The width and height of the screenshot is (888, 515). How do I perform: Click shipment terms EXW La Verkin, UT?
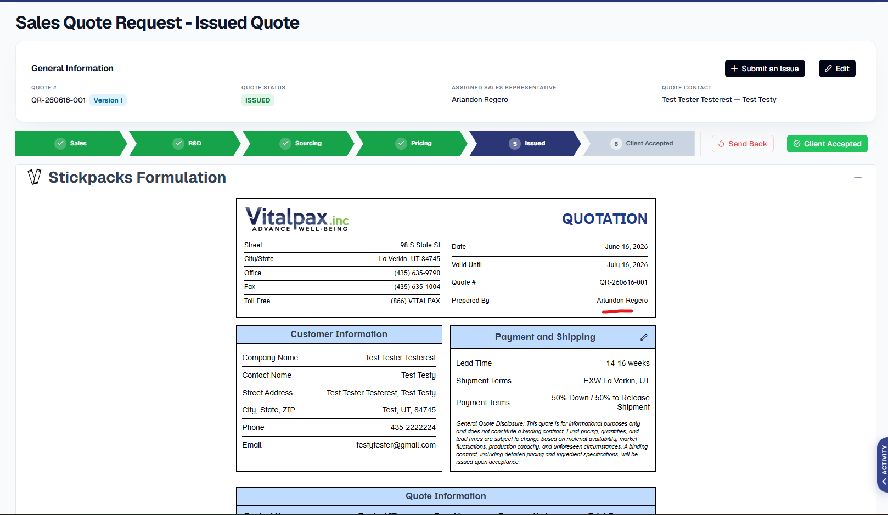[616, 381]
